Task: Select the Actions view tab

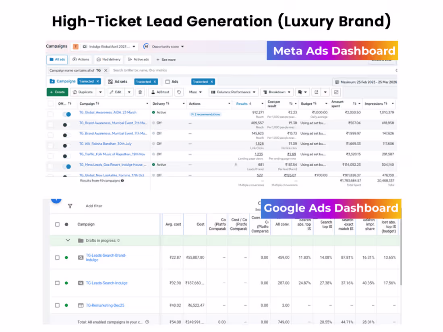Action: click(81, 60)
